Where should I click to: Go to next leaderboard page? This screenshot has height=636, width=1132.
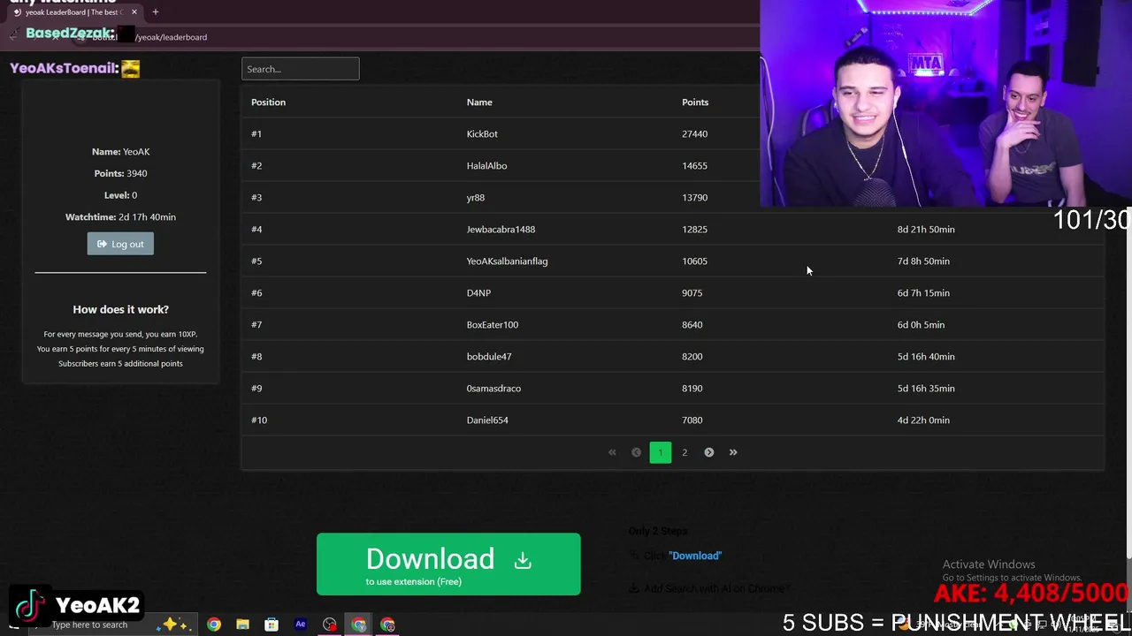tap(708, 452)
